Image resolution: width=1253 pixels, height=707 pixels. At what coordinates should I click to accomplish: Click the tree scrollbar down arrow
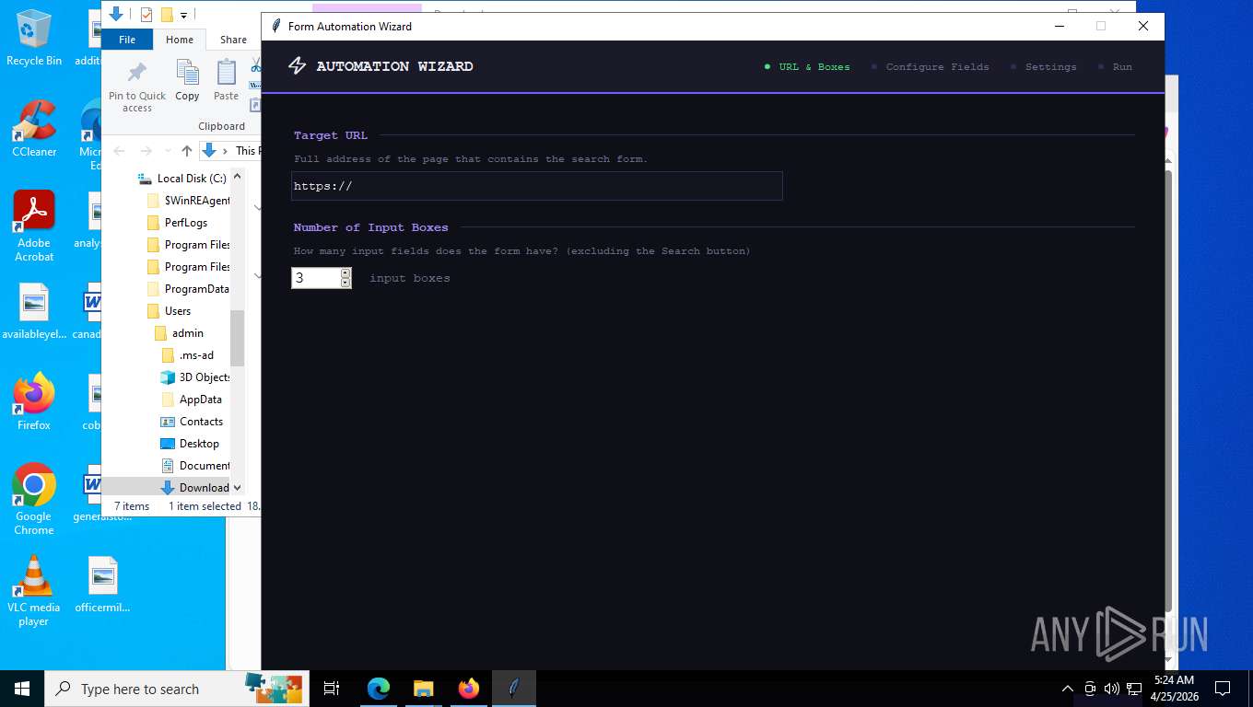[x=238, y=488]
